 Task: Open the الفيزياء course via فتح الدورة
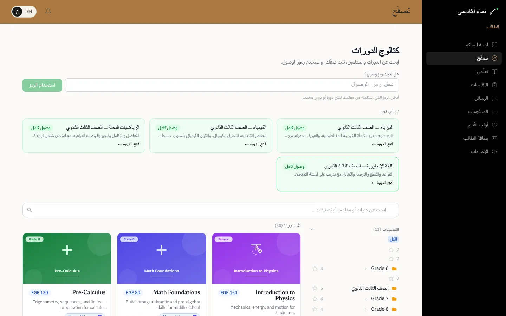coord(382,144)
